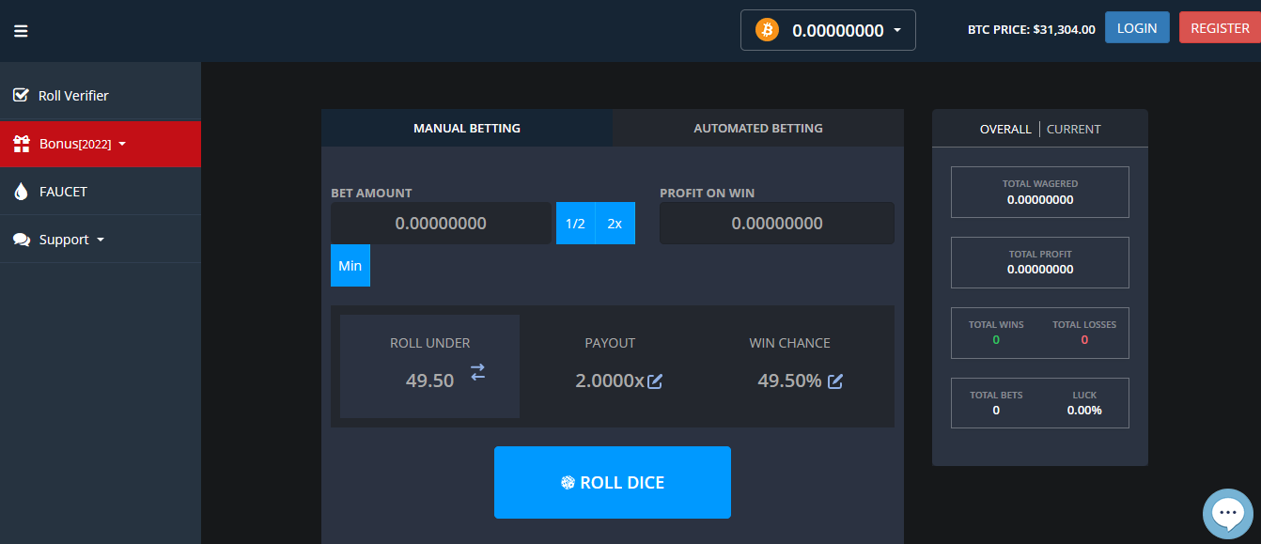Open the hamburger menu icon
This screenshot has width=1261, height=544.
21,31
